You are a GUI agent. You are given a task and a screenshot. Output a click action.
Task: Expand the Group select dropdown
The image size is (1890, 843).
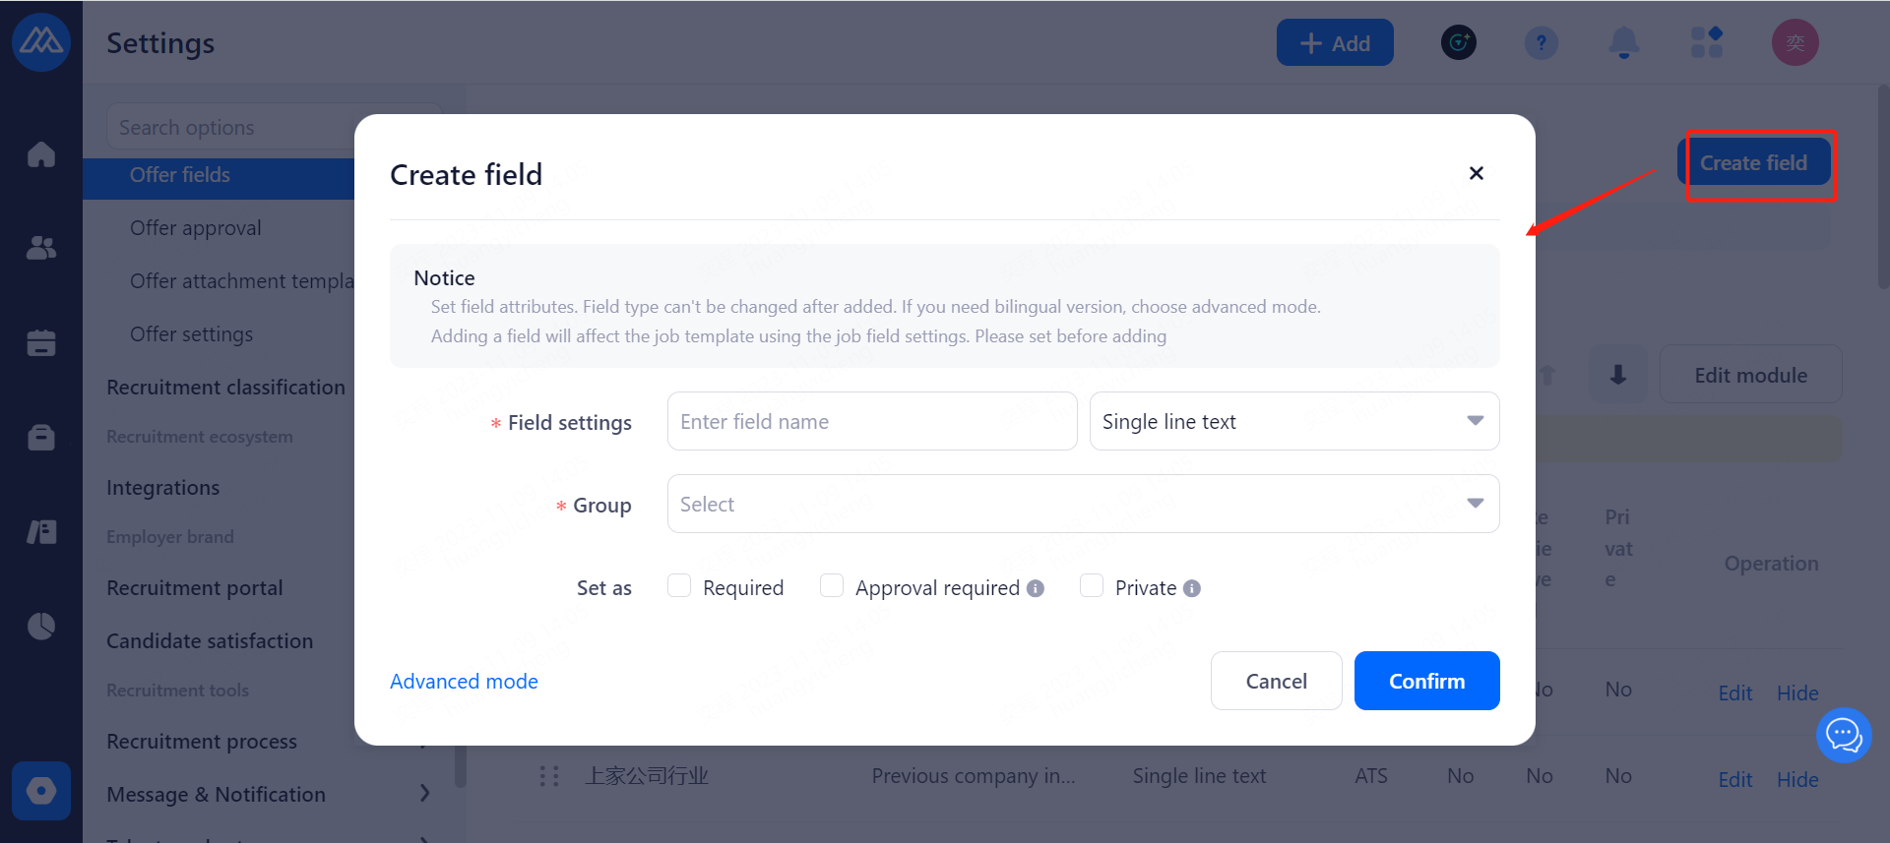1083,504
